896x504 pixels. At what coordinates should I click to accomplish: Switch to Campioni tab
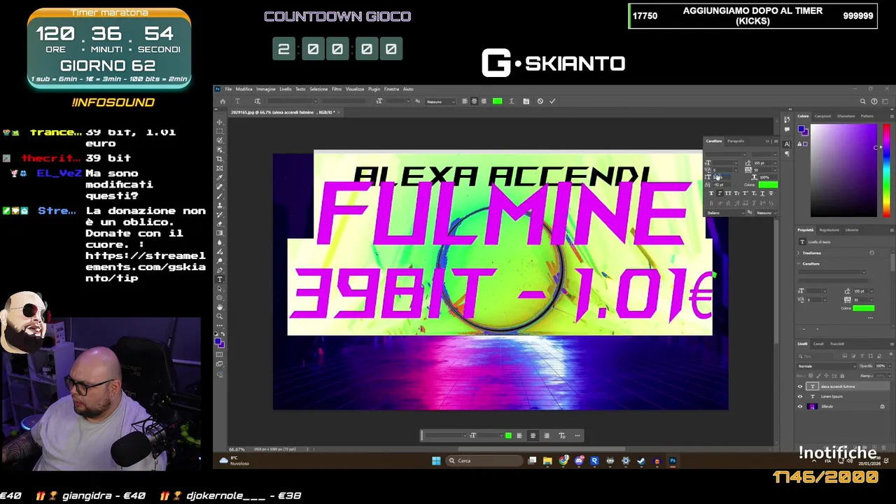point(822,116)
